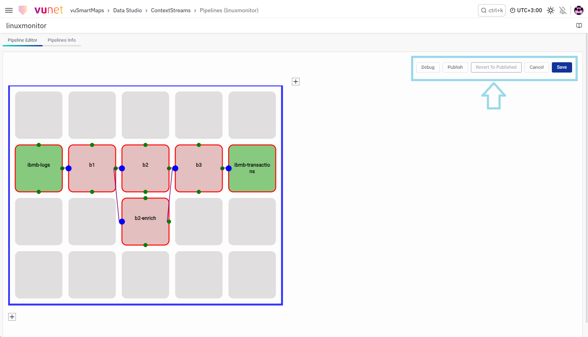
Task: Click the Debug button
Action: pyautogui.click(x=428, y=67)
